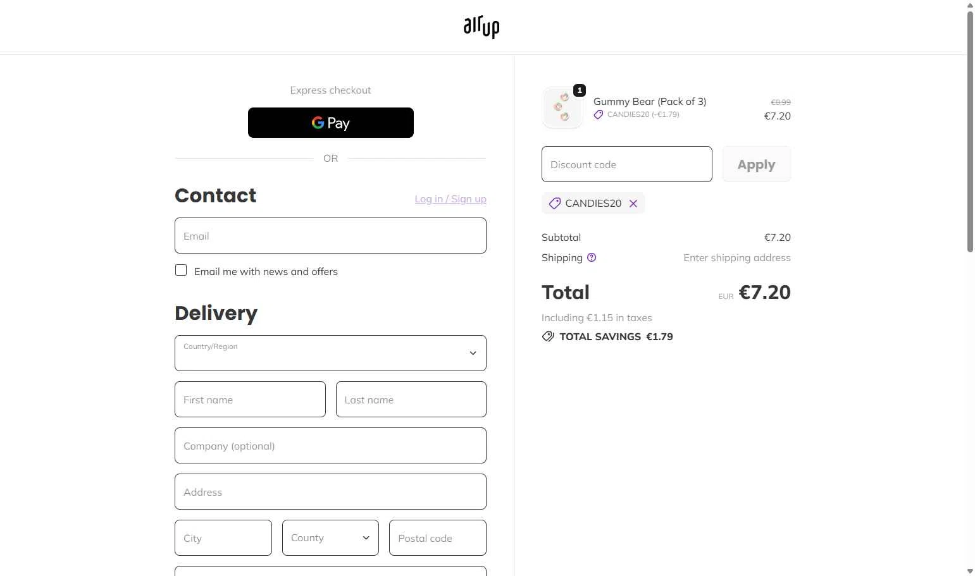Click the scroll down arrow at bottom
This screenshot has width=975, height=576.
pos(970,572)
